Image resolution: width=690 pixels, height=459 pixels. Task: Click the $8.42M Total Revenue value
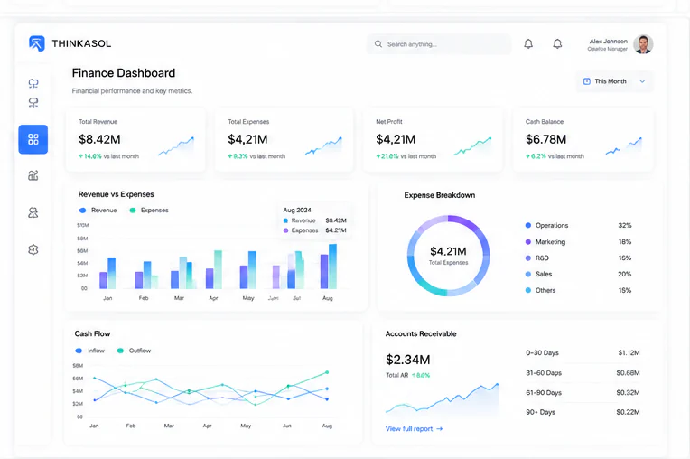pyautogui.click(x=99, y=139)
